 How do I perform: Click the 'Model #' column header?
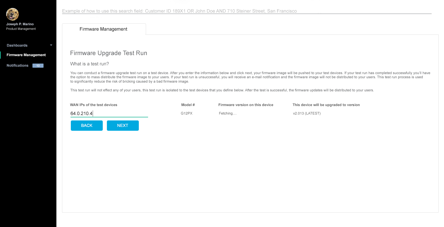point(188,105)
